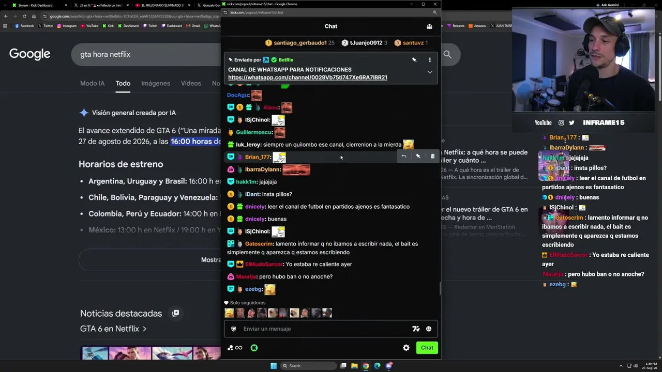Switch to 'Imágenes' search tab
662x372 pixels.
[156, 83]
